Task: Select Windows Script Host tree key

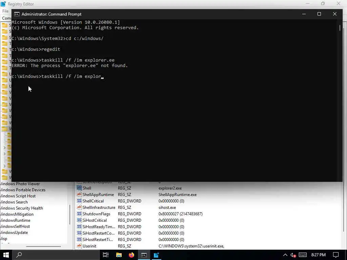Action: [x=18, y=196]
